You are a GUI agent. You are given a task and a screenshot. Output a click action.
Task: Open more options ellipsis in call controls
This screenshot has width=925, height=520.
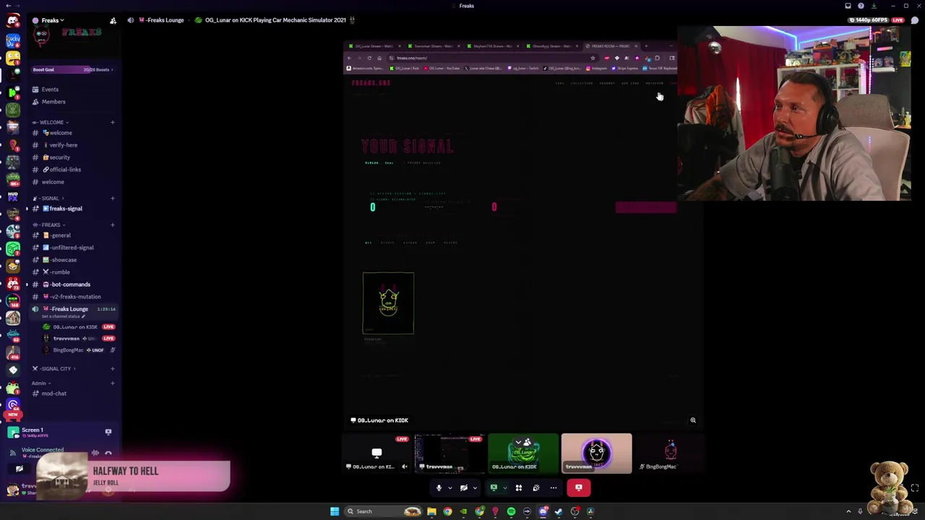(554, 487)
